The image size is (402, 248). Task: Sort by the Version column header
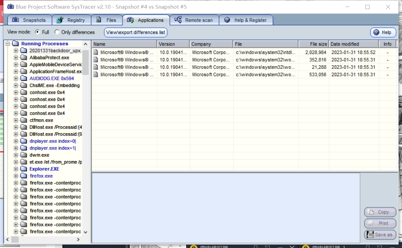click(173, 44)
